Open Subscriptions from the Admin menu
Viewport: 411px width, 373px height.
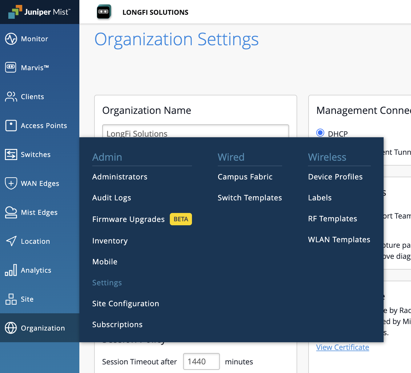tap(117, 325)
